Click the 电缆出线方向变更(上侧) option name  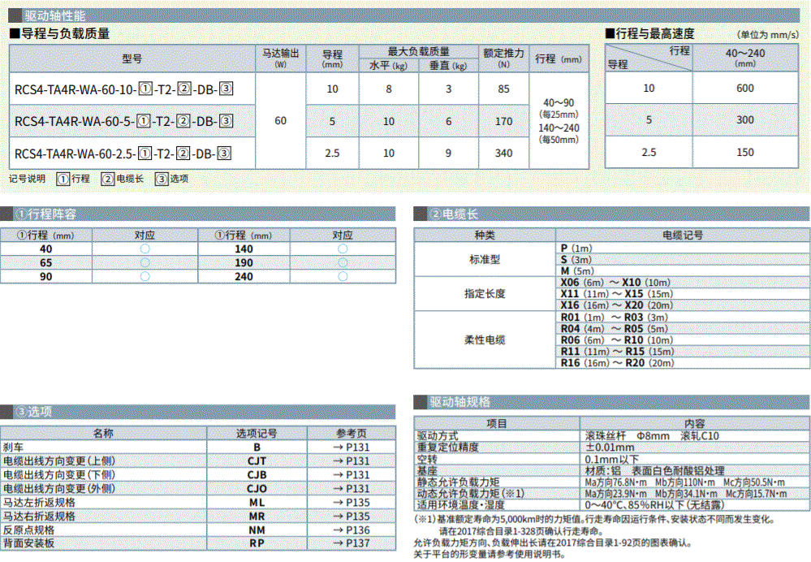[x=59, y=461]
